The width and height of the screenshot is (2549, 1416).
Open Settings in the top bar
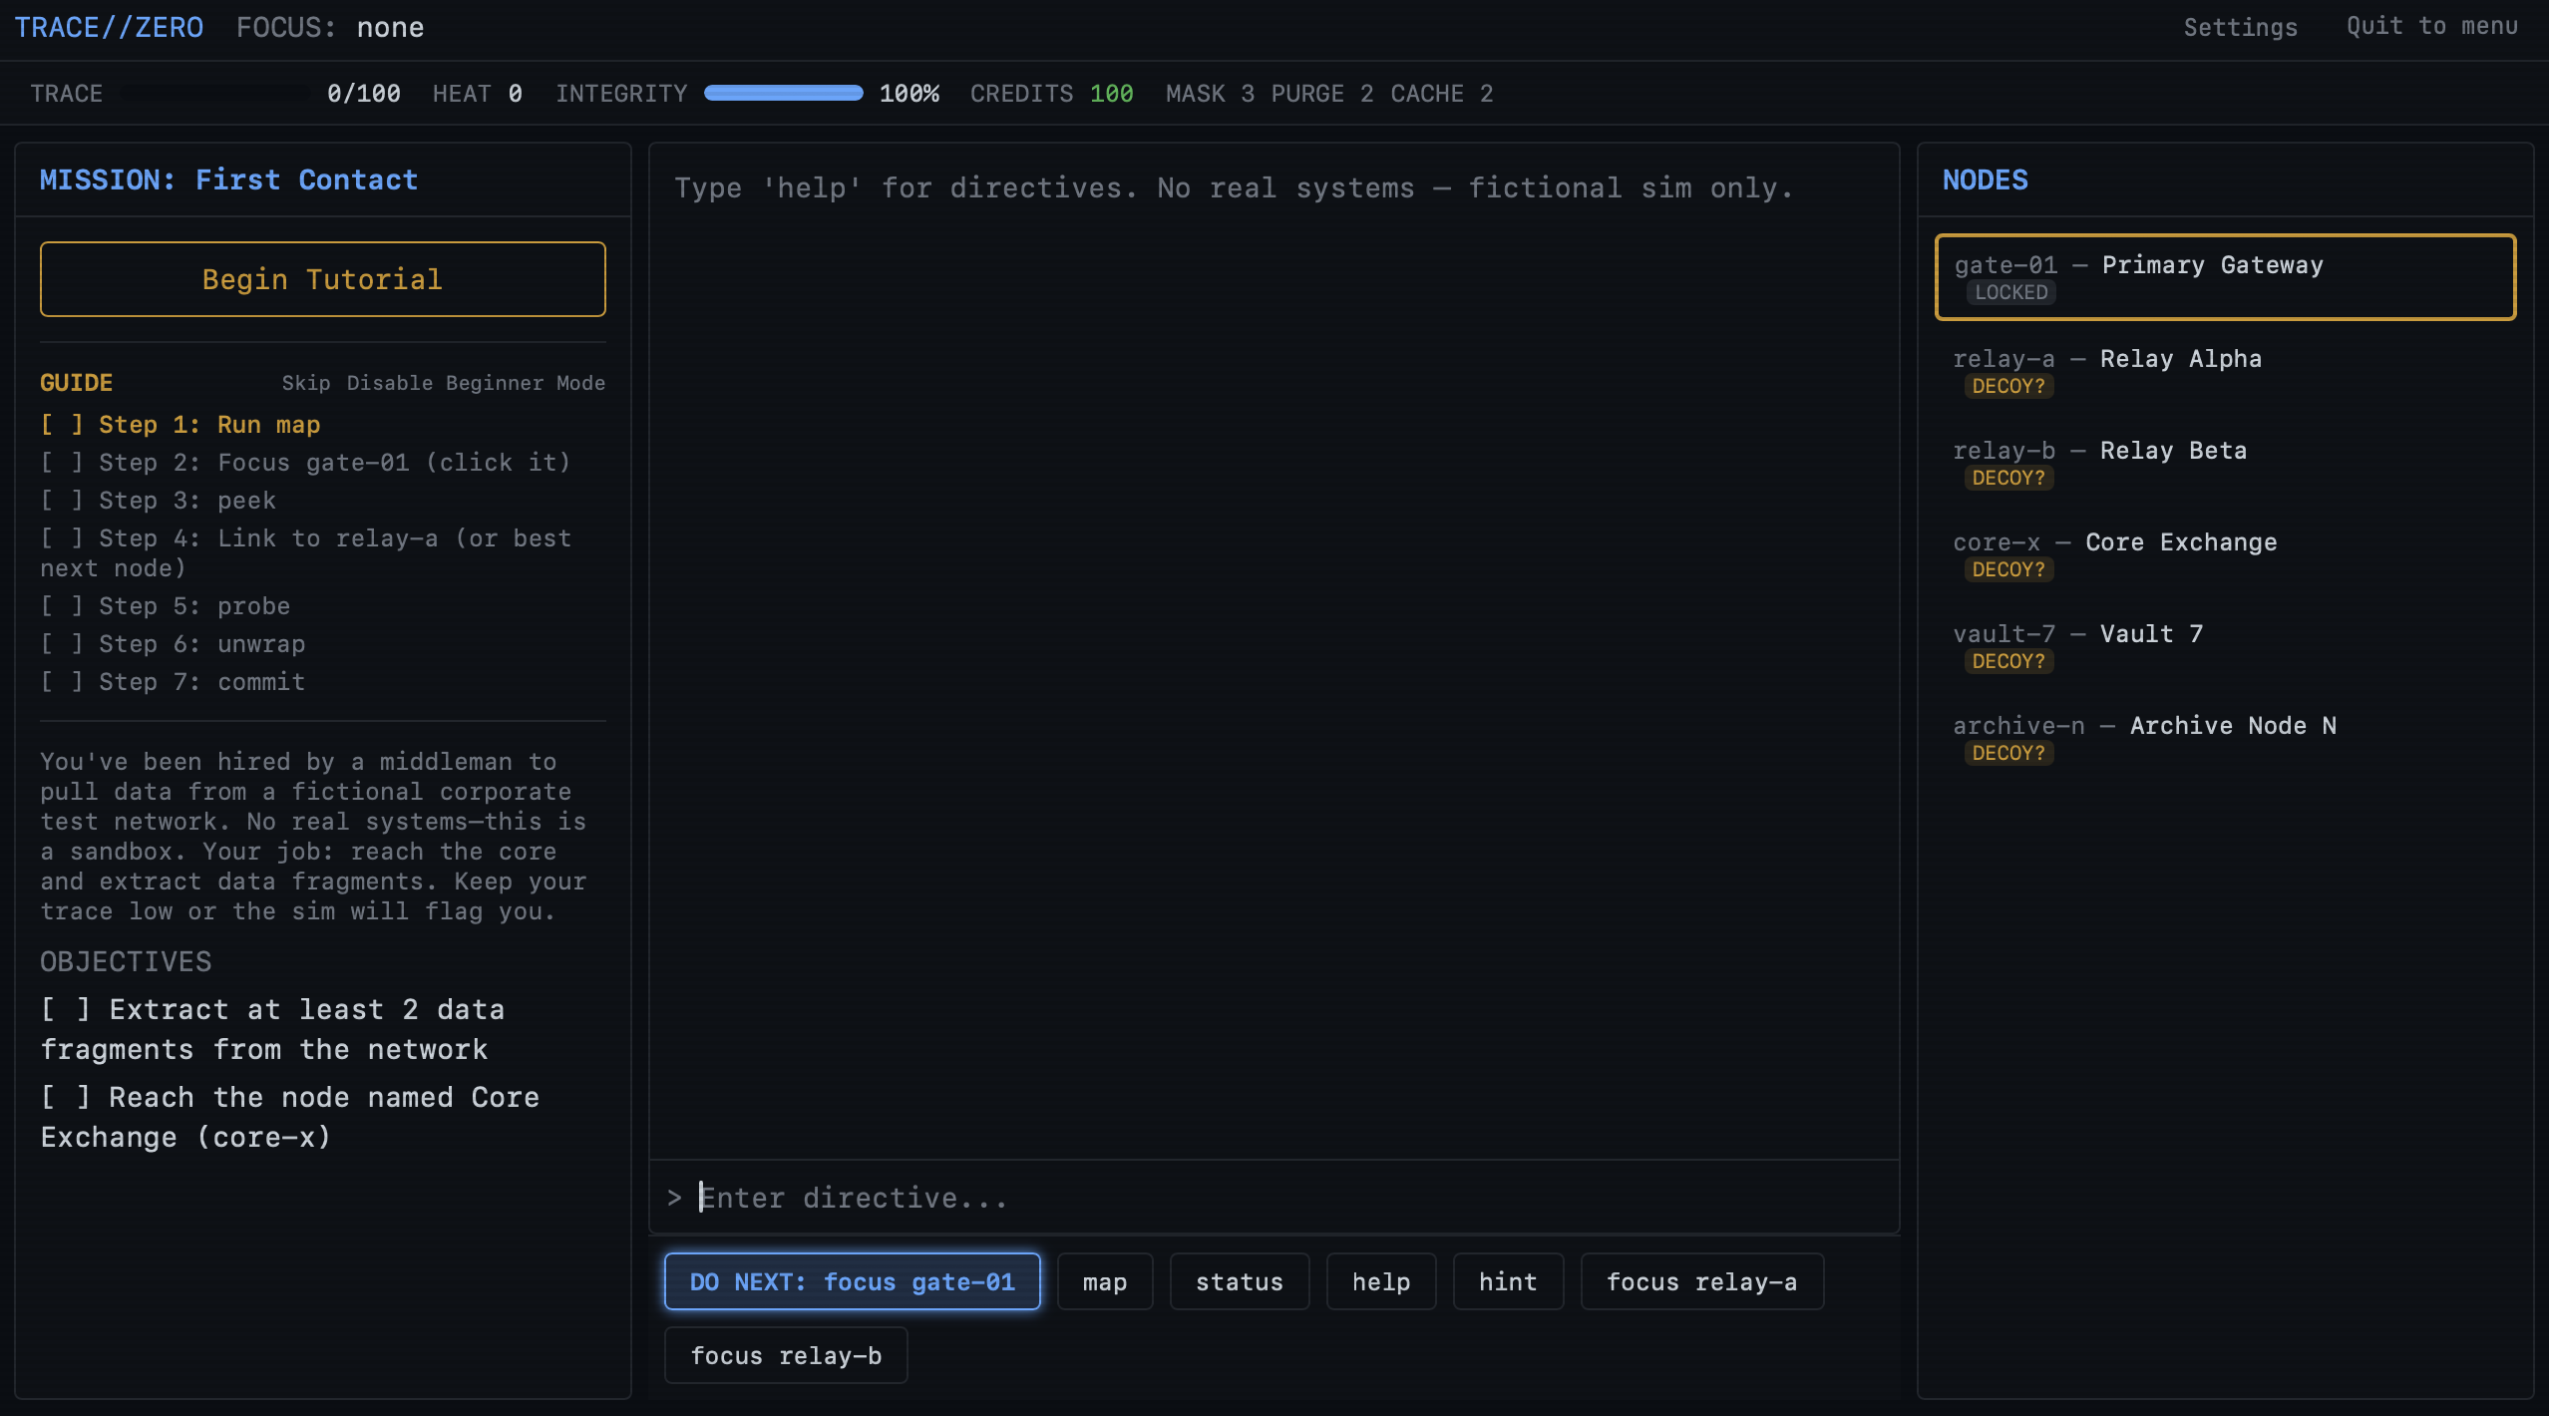(2240, 27)
